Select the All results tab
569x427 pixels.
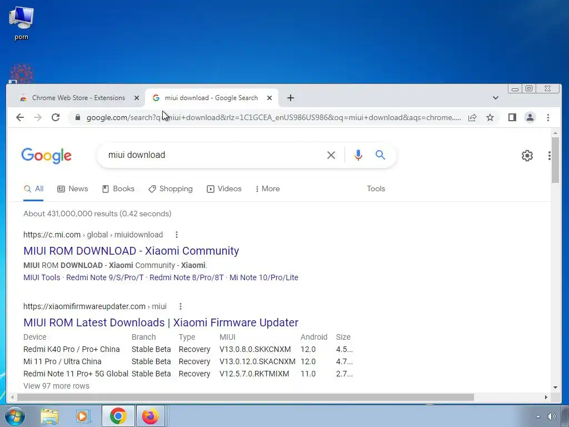33,189
